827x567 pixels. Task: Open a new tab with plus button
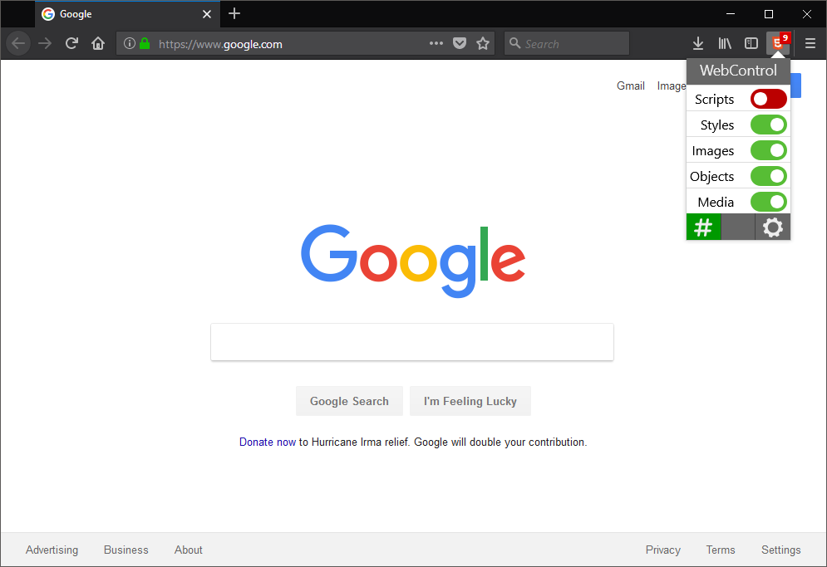[x=234, y=14]
